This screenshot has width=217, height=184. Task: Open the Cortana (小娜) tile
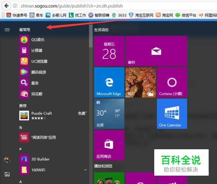click(x=172, y=82)
